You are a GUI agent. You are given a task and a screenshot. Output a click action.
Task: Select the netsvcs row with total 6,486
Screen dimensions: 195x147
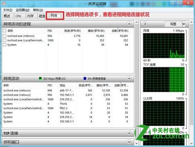pos(66,95)
